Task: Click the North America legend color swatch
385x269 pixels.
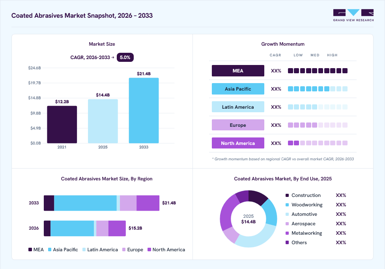Action: pos(149,250)
